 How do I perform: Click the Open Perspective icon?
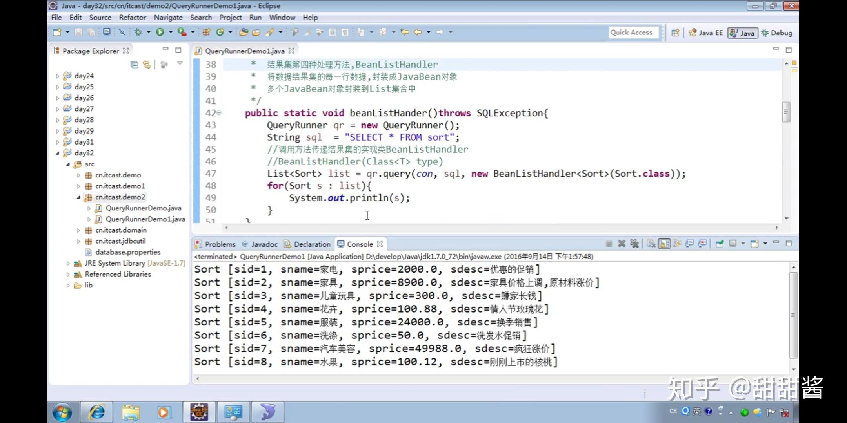pyautogui.click(x=675, y=33)
